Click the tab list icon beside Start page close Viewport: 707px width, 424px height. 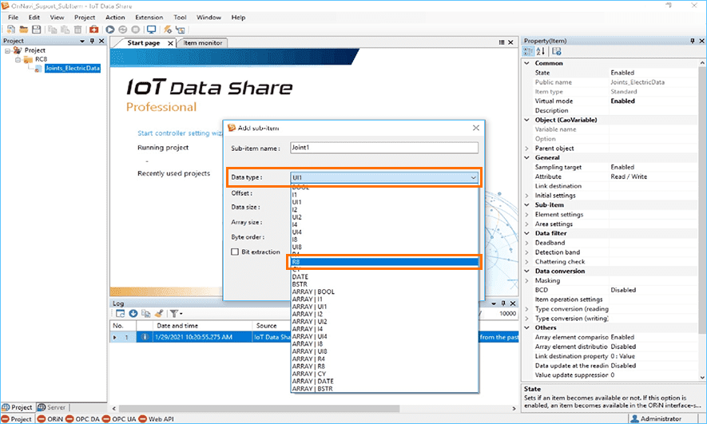(502, 42)
